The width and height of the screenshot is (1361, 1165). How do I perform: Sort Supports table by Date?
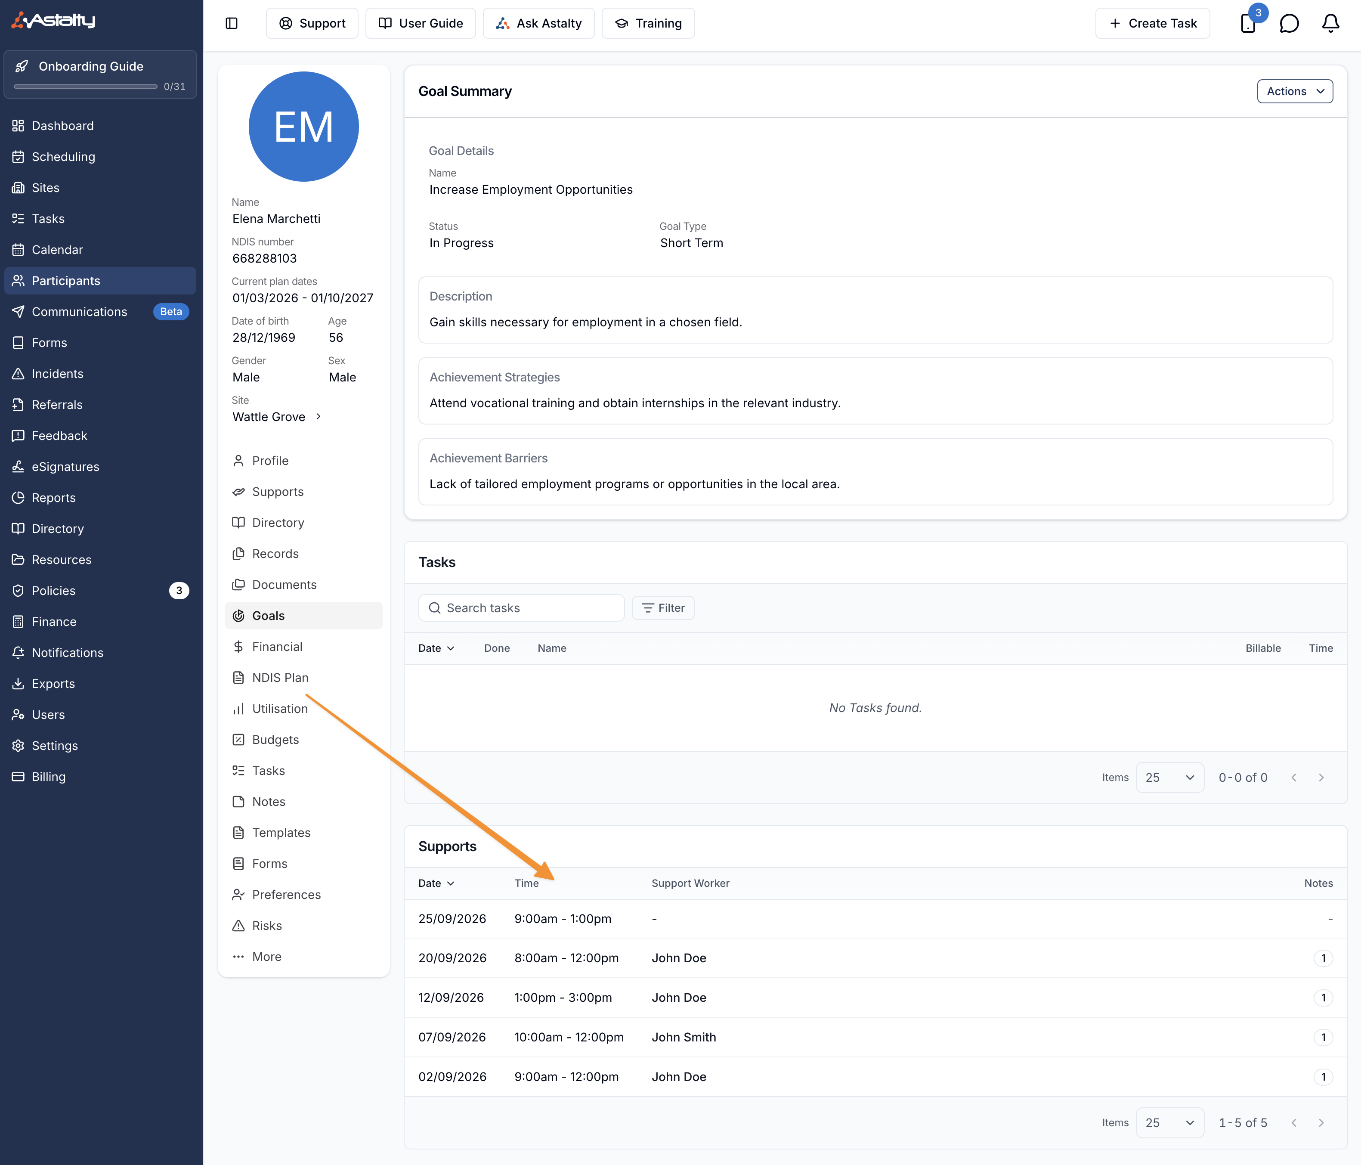[x=436, y=883]
